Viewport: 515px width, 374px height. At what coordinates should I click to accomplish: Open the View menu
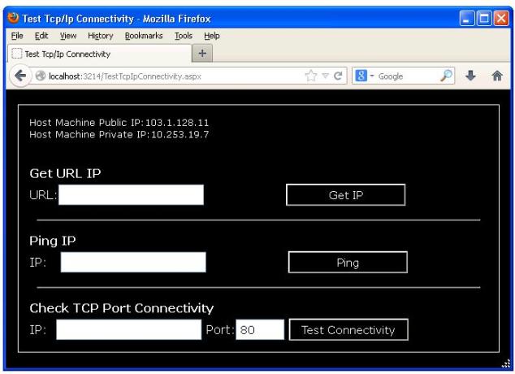coord(68,36)
